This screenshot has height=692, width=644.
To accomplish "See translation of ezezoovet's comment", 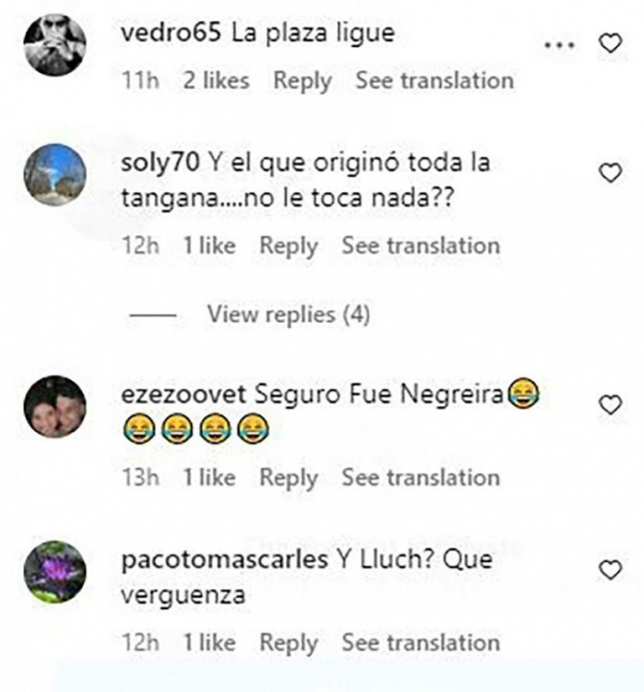I will tap(421, 478).
